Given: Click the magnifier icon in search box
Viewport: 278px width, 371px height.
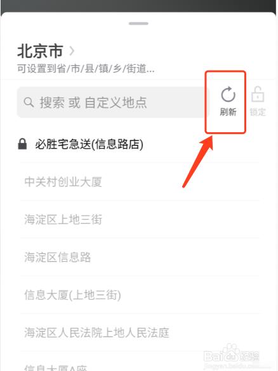Looking at the screenshot, I should tap(29, 102).
